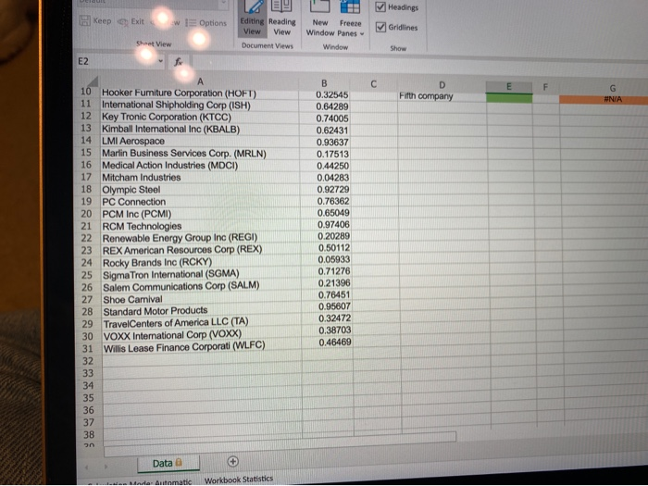This screenshot has width=648, height=486.
Task: Select cell Mitcham Industries
Action: click(200, 178)
